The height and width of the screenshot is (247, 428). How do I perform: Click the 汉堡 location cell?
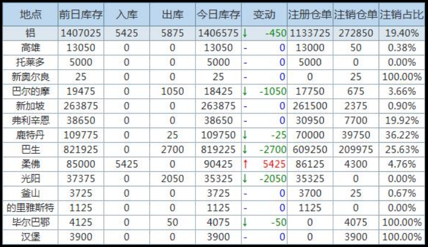point(30,238)
